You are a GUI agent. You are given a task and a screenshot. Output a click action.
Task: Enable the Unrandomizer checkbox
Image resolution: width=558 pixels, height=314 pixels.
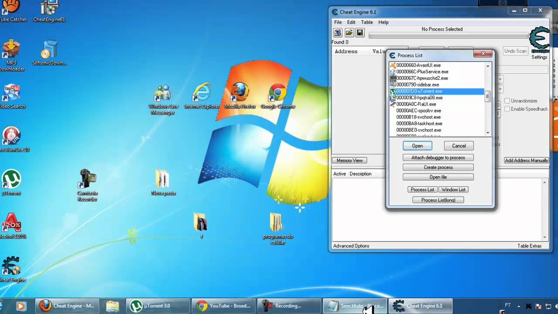[x=507, y=101]
